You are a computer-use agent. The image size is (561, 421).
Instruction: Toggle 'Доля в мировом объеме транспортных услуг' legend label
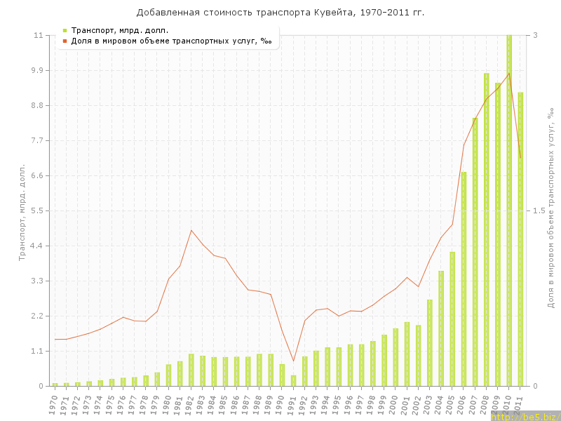coord(171,41)
